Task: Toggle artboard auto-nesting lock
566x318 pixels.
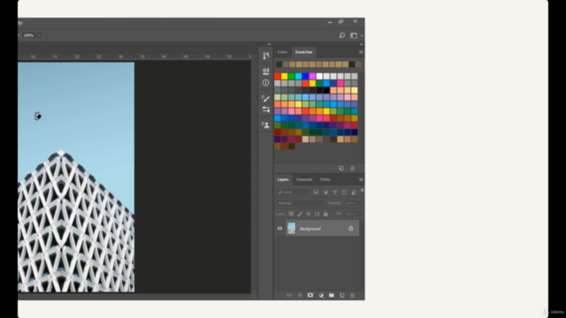Action: pyautogui.click(x=317, y=214)
